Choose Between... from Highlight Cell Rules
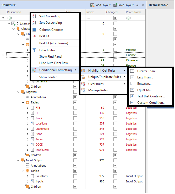 pyautogui.click(x=144, y=84)
